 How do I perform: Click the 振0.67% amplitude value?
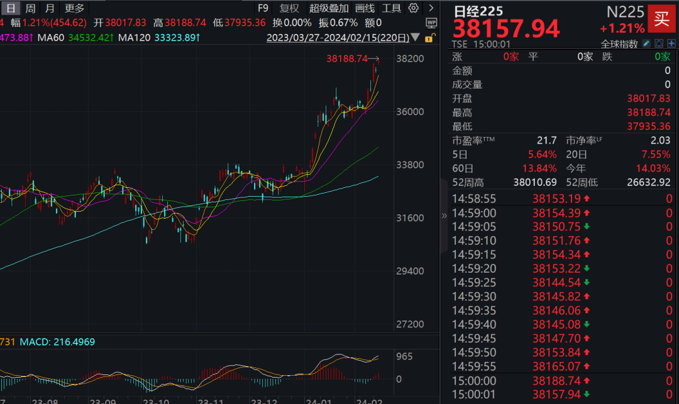[x=338, y=23]
